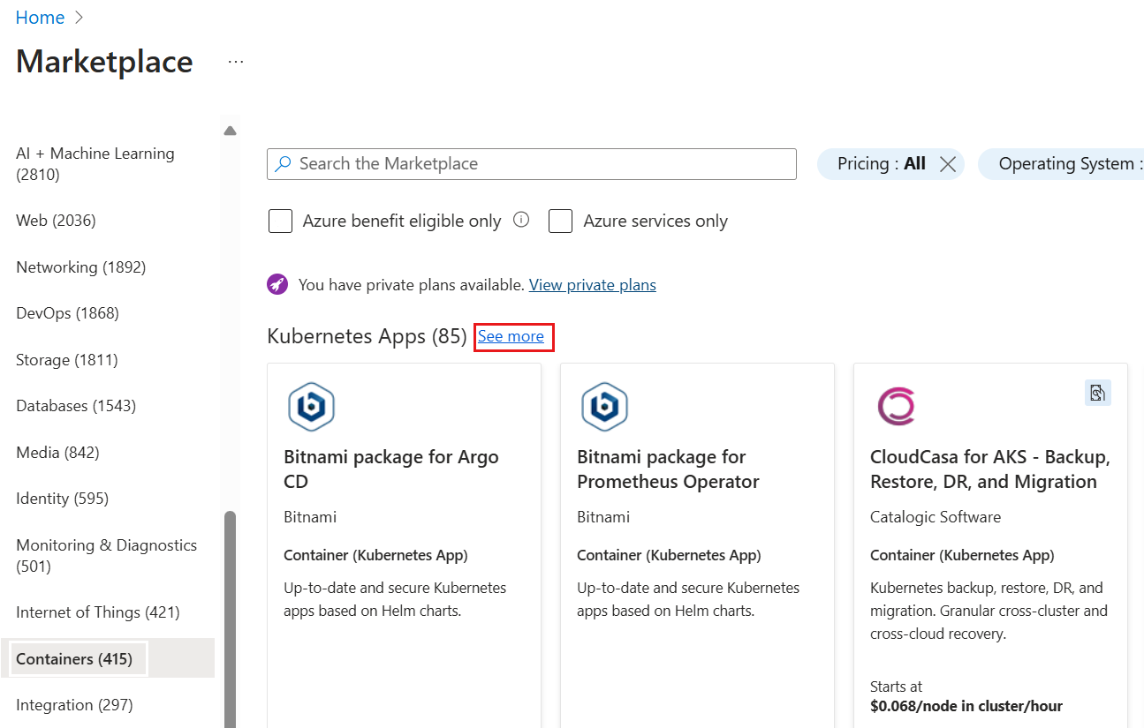The width and height of the screenshot is (1144, 728).
Task: Click Container (Kubernetes App) on CloudCasa card
Action: click(962, 555)
